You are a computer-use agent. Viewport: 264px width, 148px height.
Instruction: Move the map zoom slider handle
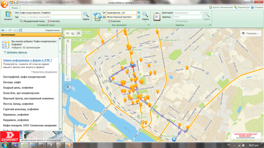[68, 64]
